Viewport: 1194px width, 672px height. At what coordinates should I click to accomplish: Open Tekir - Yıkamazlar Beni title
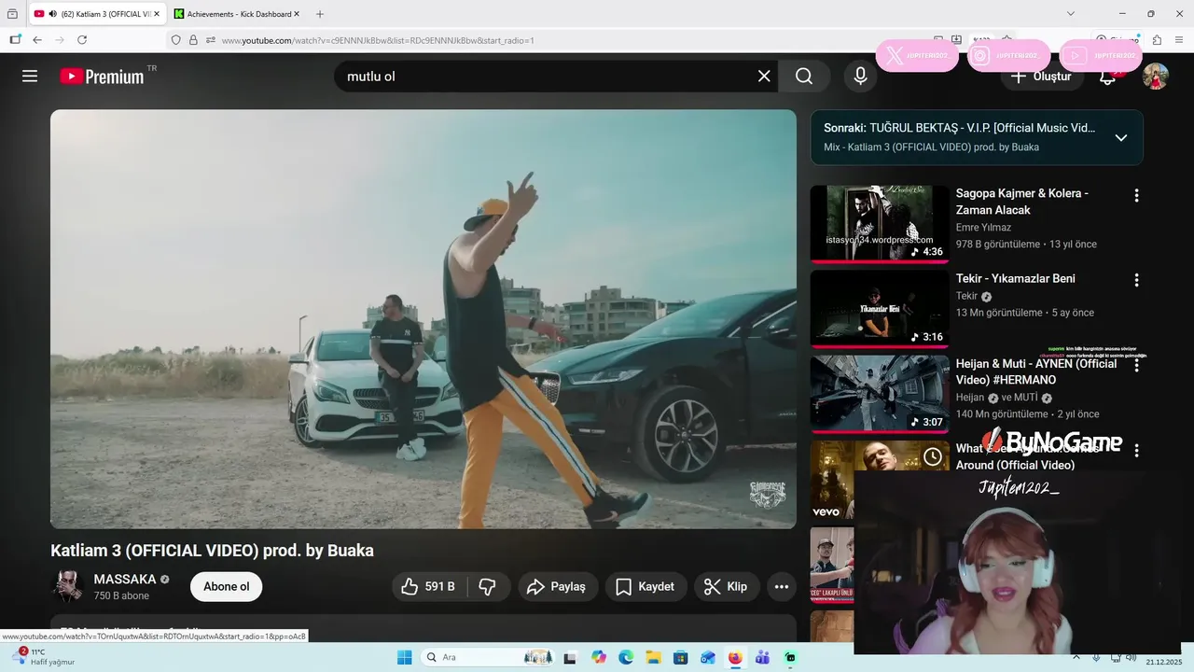tap(1016, 278)
